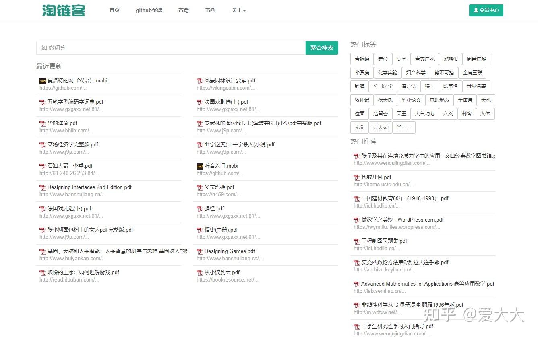Click the 淘链客 site logo
The width and height of the screenshot is (538, 337).
click(x=64, y=10)
